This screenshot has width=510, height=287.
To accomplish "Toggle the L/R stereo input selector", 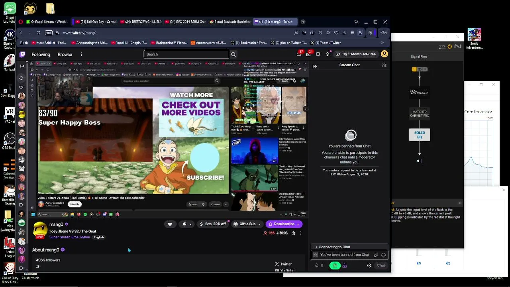I will [420, 69].
